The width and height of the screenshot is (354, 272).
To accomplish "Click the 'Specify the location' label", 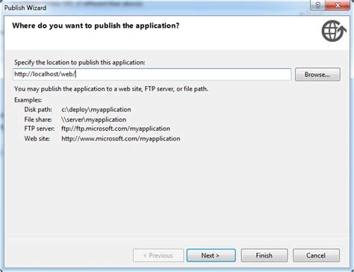I will (x=80, y=63).
